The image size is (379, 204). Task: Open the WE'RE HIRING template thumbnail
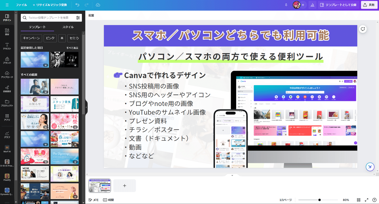click(x=35, y=174)
